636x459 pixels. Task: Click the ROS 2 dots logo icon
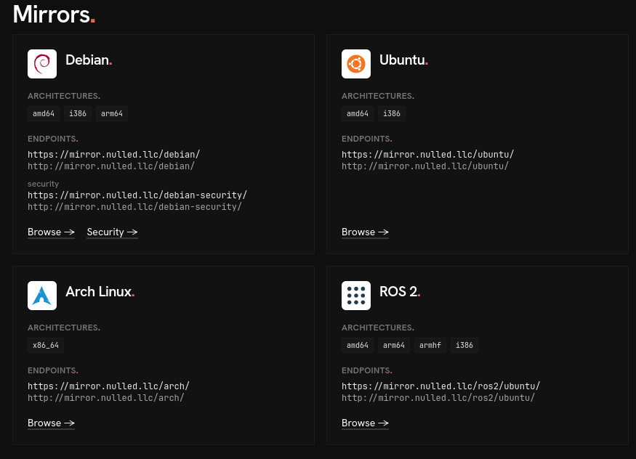pyautogui.click(x=356, y=296)
